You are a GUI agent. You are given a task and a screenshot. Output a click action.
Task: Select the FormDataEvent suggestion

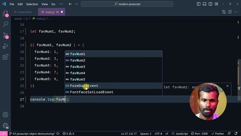[x=114, y=86]
